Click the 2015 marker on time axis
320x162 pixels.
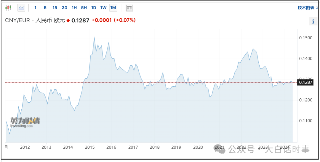click(90, 147)
